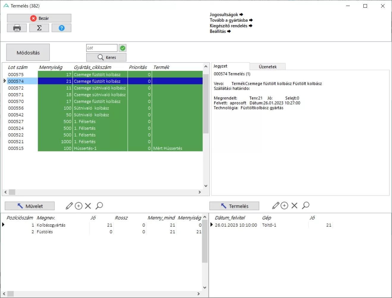Click the Keres search button
The width and height of the screenshot is (392, 298).
pyautogui.click(x=106, y=57)
